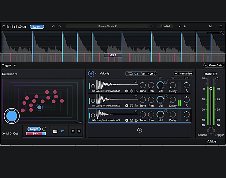The image size is (226, 178).
Task: Add a new sample layer
Action: tap(139, 130)
